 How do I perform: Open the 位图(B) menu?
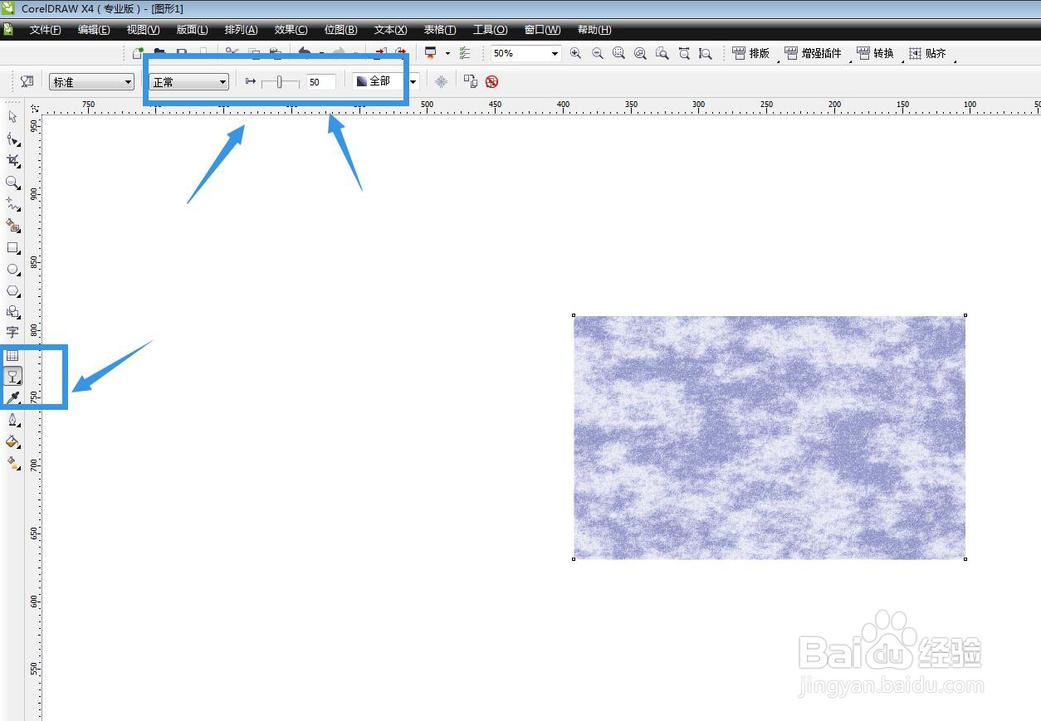340,30
